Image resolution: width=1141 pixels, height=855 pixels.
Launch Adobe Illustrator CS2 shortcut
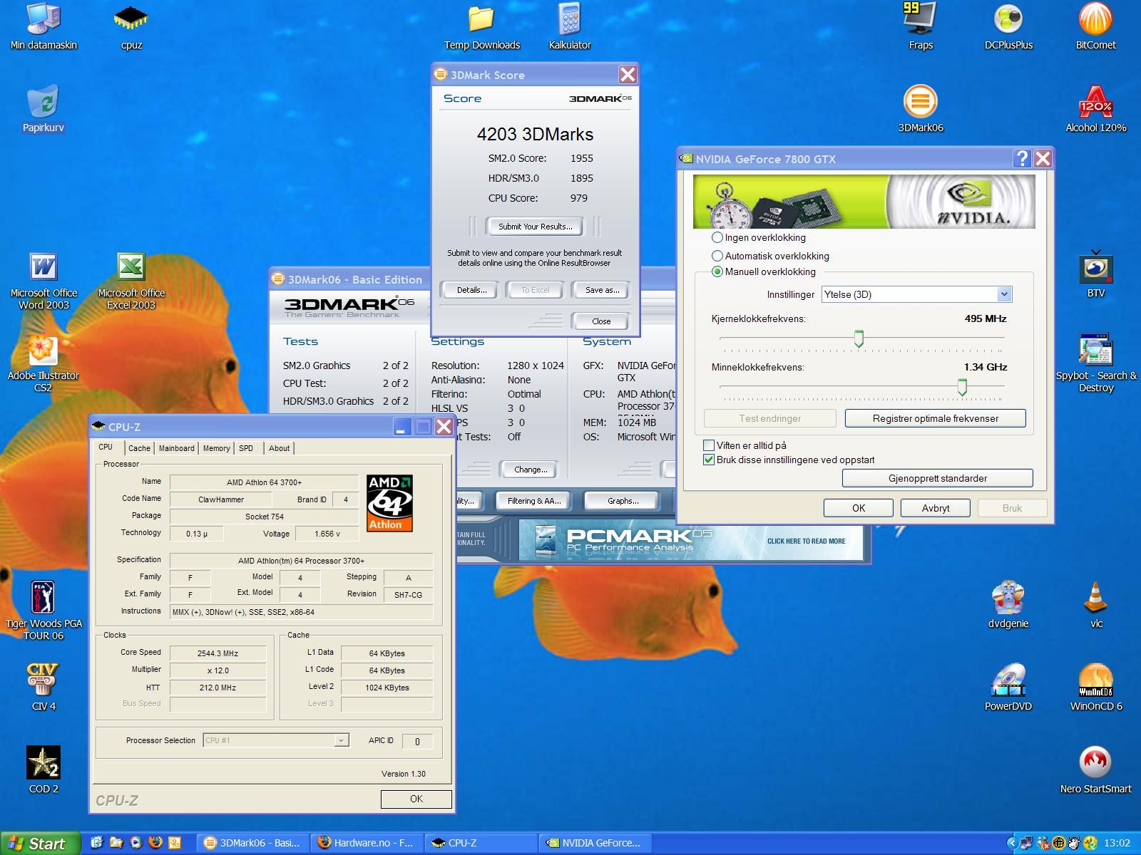pos(44,364)
